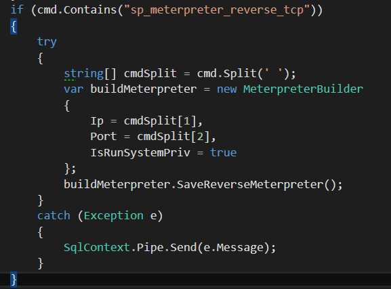Click cmd.Split(' ') call
Viewport: 391px width, 289px height.
click(244, 74)
